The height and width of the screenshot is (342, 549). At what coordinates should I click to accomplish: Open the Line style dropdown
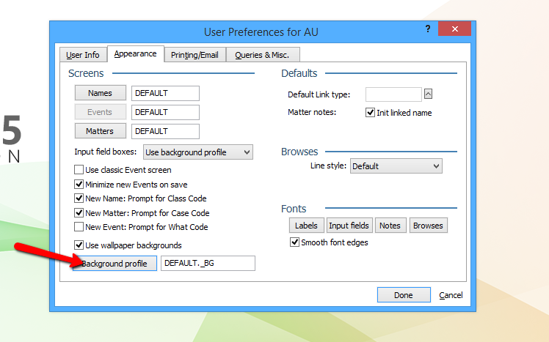[x=396, y=166]
